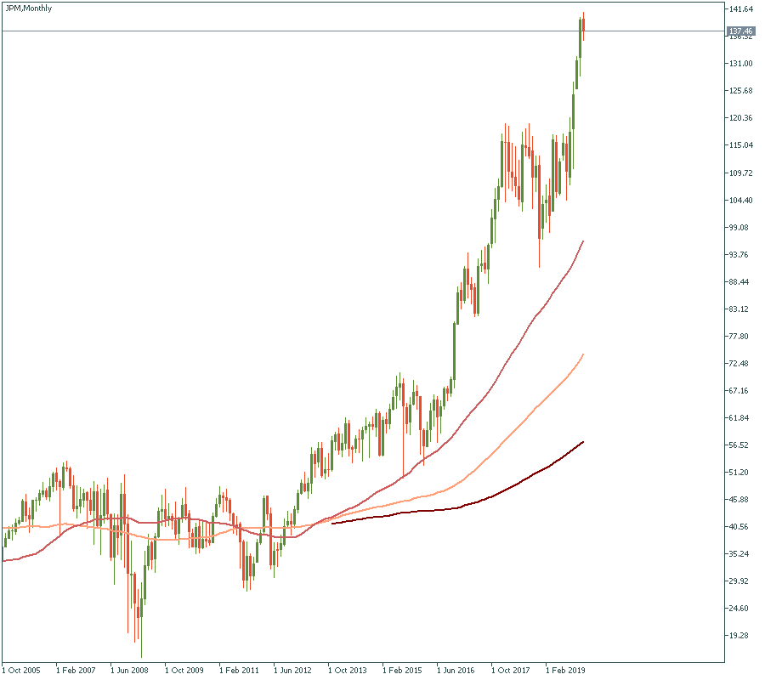Screen dimensions: 765x680
Task: Click the 120.36 price axis label
Action: pos(741,118)
